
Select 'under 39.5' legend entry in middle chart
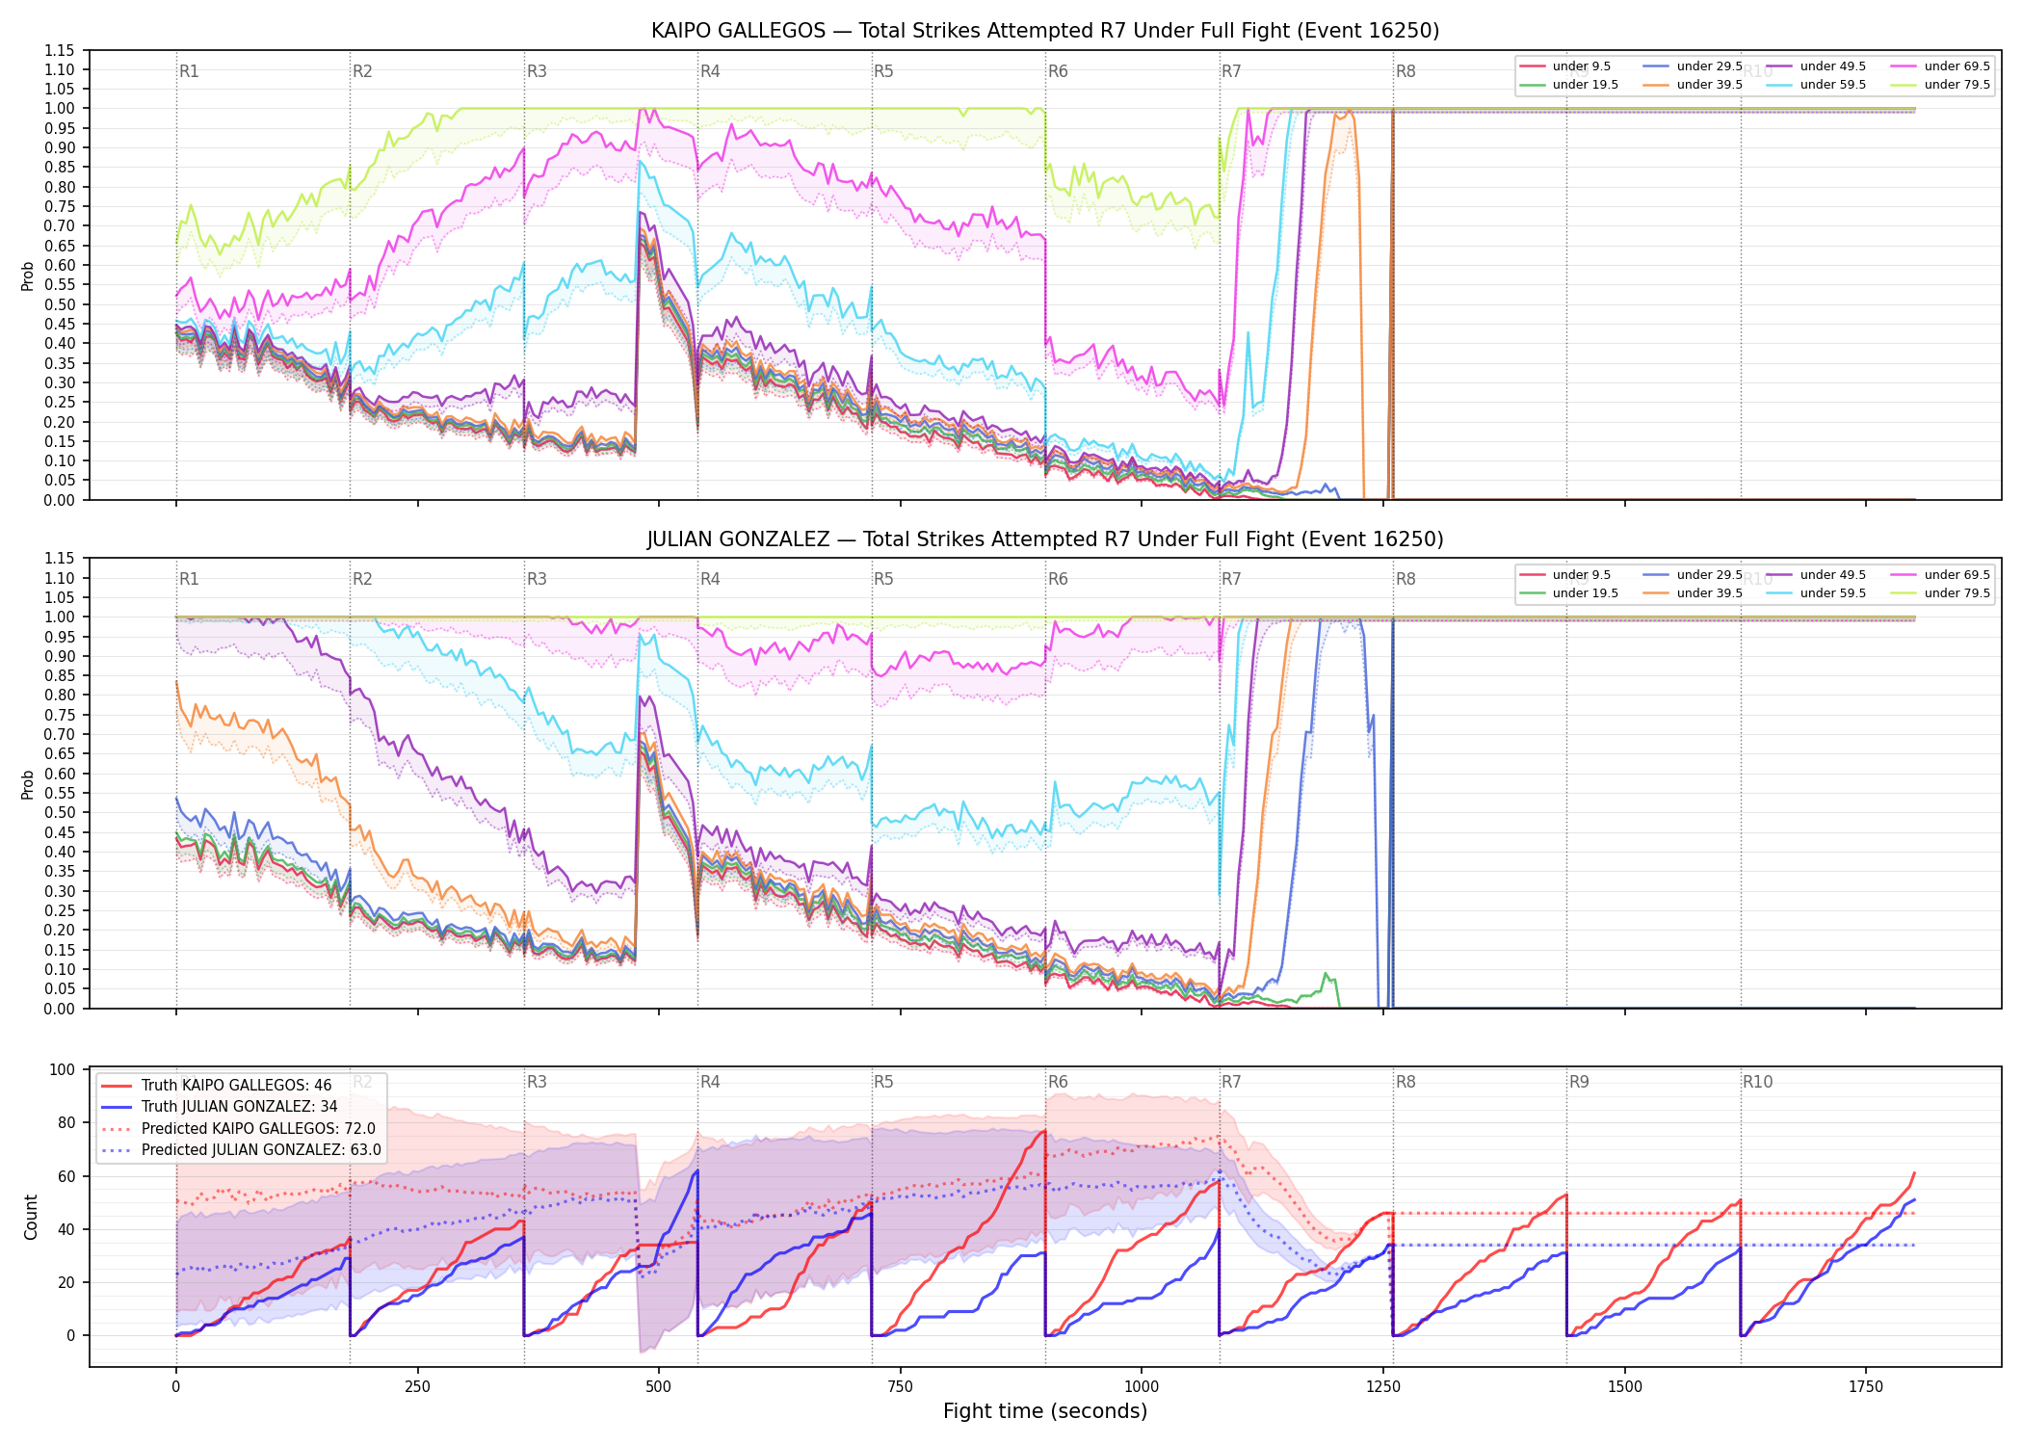(1693, 593)
